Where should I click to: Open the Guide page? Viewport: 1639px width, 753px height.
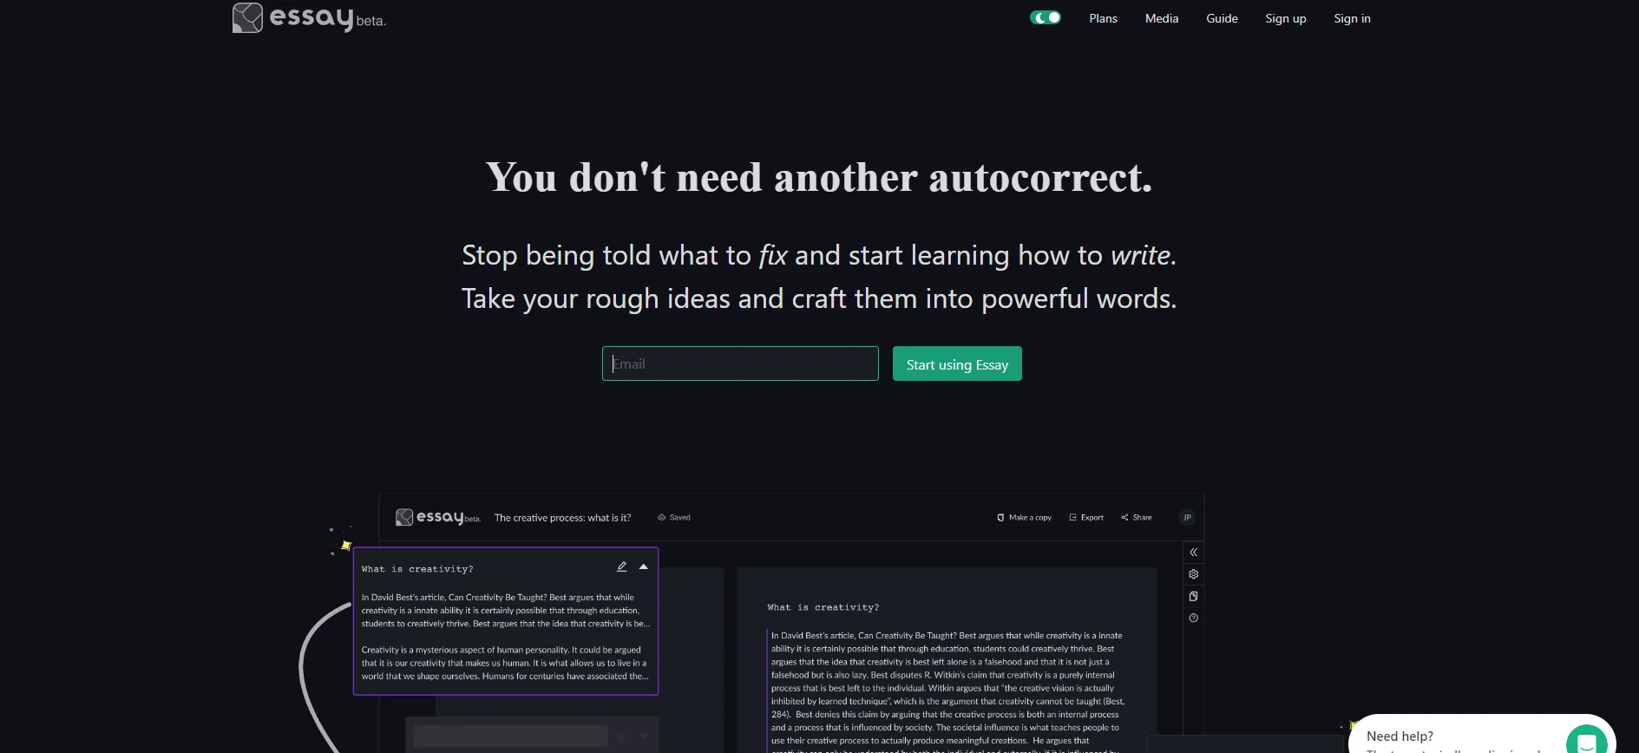tap(1222, 18)
